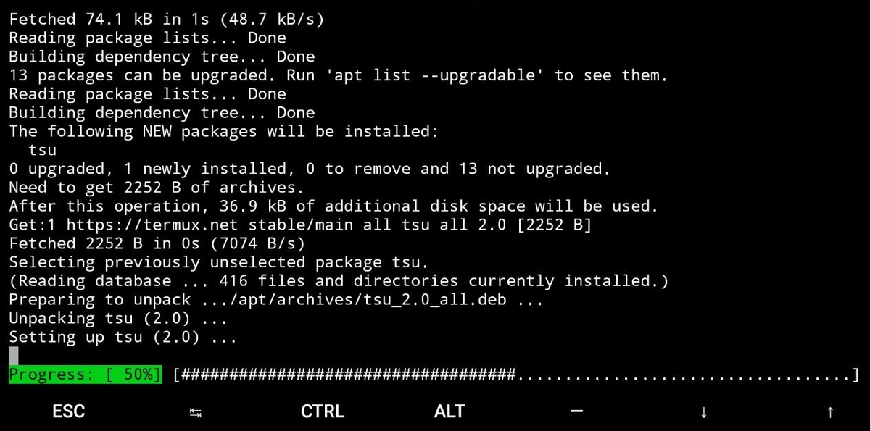This screenshot has height=431, width=870.
Task: Click the green Progress 50% label
Action: tap(86, 374)
